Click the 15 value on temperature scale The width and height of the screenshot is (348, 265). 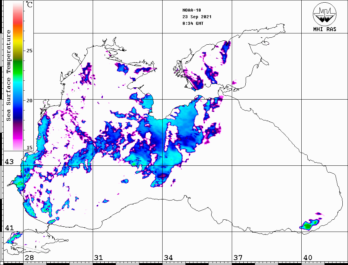pos(29,148)
